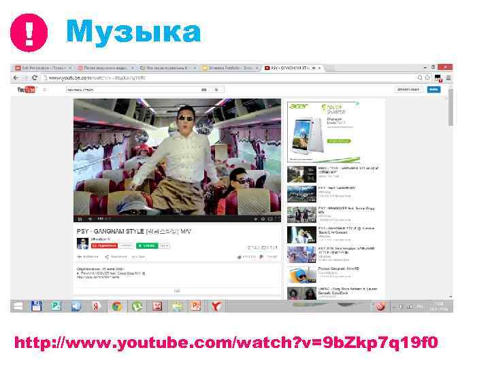Bookmark this page with the star icon
Viewport: 490px width, 367px height.
point(427,77)
